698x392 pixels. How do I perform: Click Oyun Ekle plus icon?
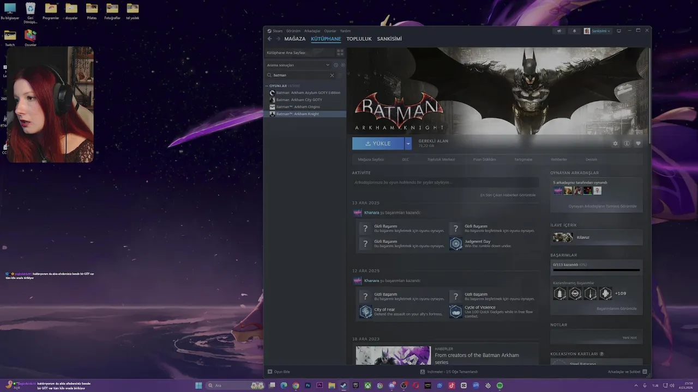[x=270, y=372]
